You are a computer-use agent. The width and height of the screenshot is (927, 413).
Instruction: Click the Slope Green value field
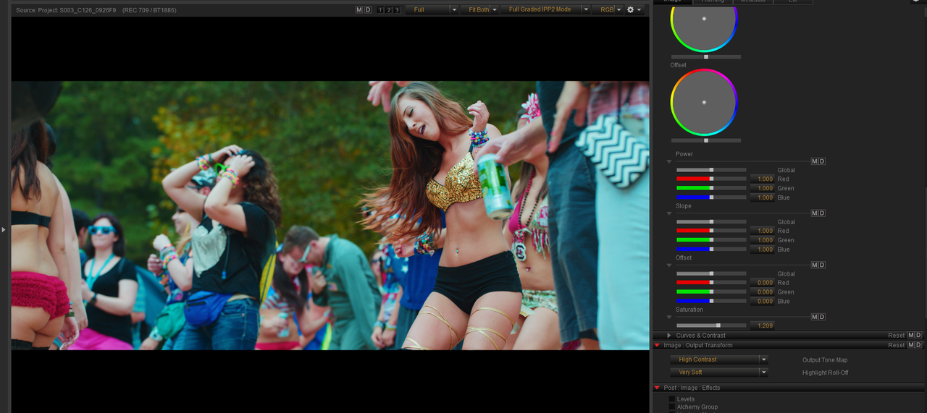pos(762,241)
